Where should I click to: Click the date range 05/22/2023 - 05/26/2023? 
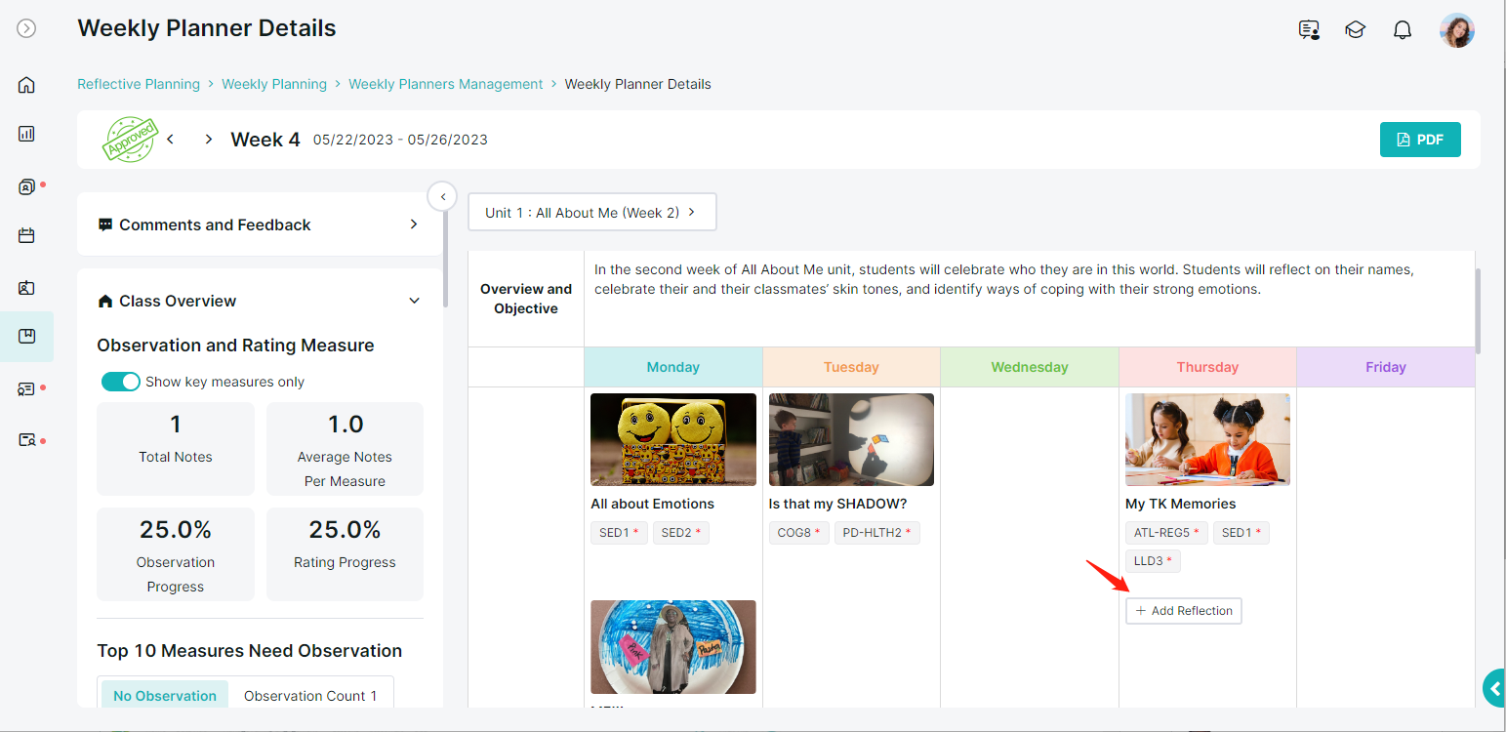[x=400, y=140]
